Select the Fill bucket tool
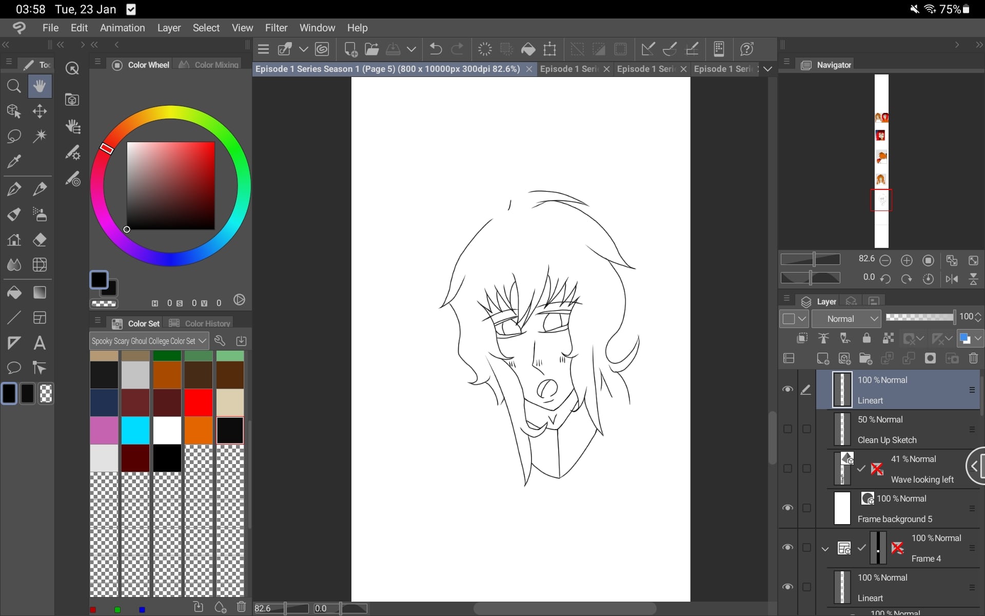The width and height of the screenshot is (985, 616). pos(14,293)
